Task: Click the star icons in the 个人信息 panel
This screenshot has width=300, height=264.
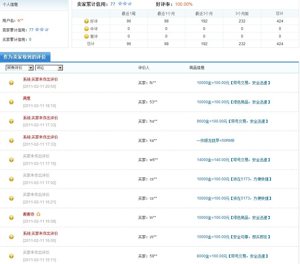Action: (42, 30)
